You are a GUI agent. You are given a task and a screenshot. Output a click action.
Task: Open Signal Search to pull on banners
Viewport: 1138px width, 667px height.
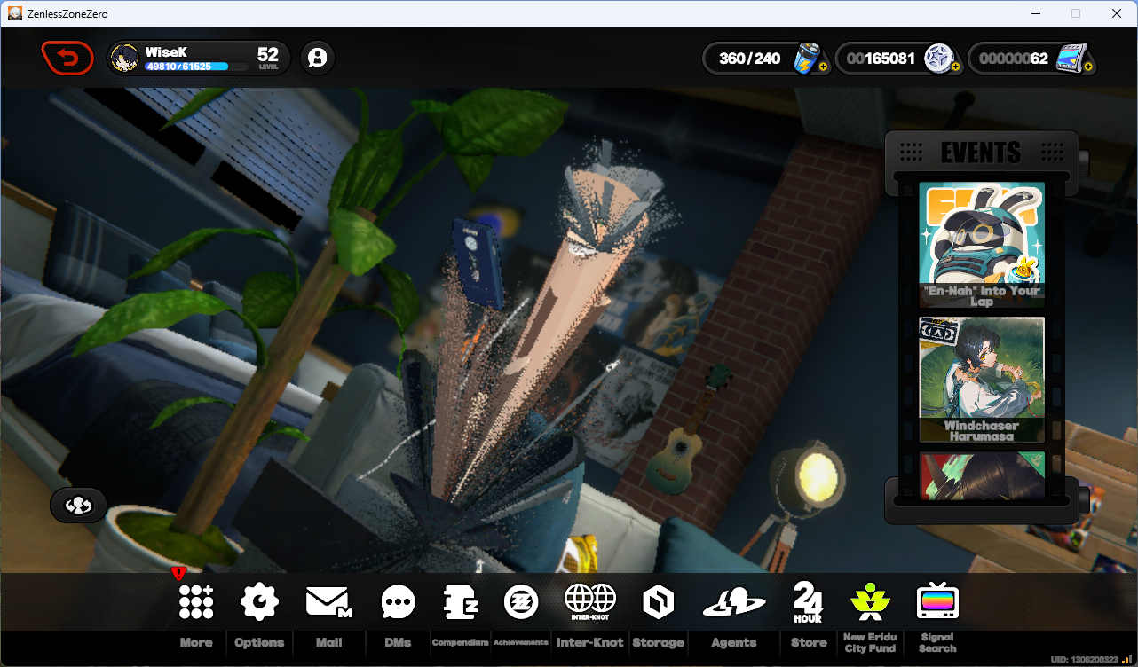936,601
